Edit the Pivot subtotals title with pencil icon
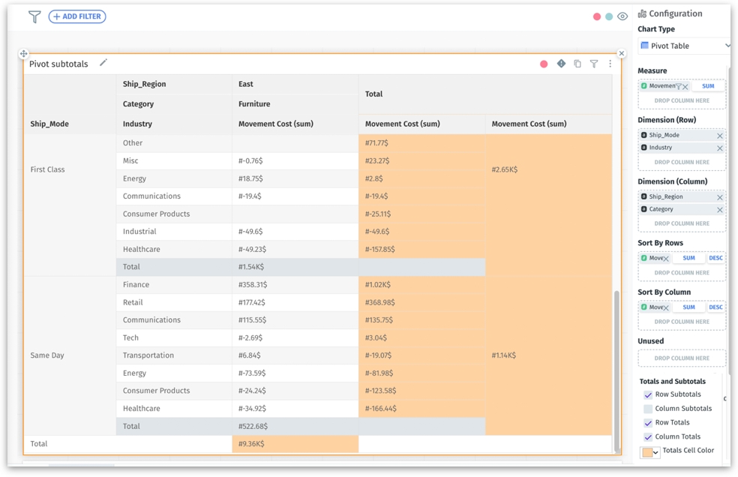The image size is (738, 477). [x=103, y=63]
